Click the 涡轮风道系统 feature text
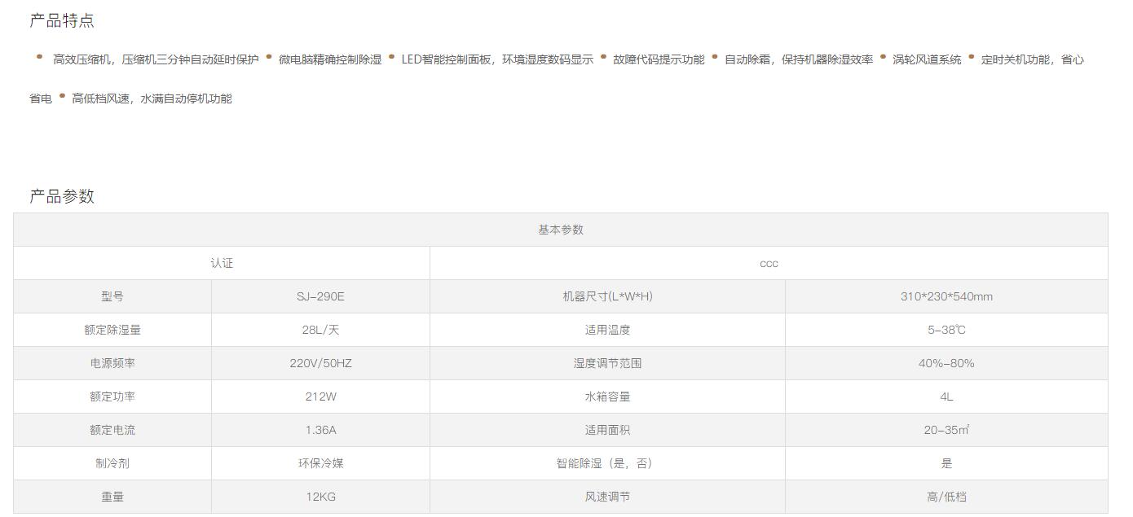The width and height of the screenshot is (1133, 517). tap(927, 59)
